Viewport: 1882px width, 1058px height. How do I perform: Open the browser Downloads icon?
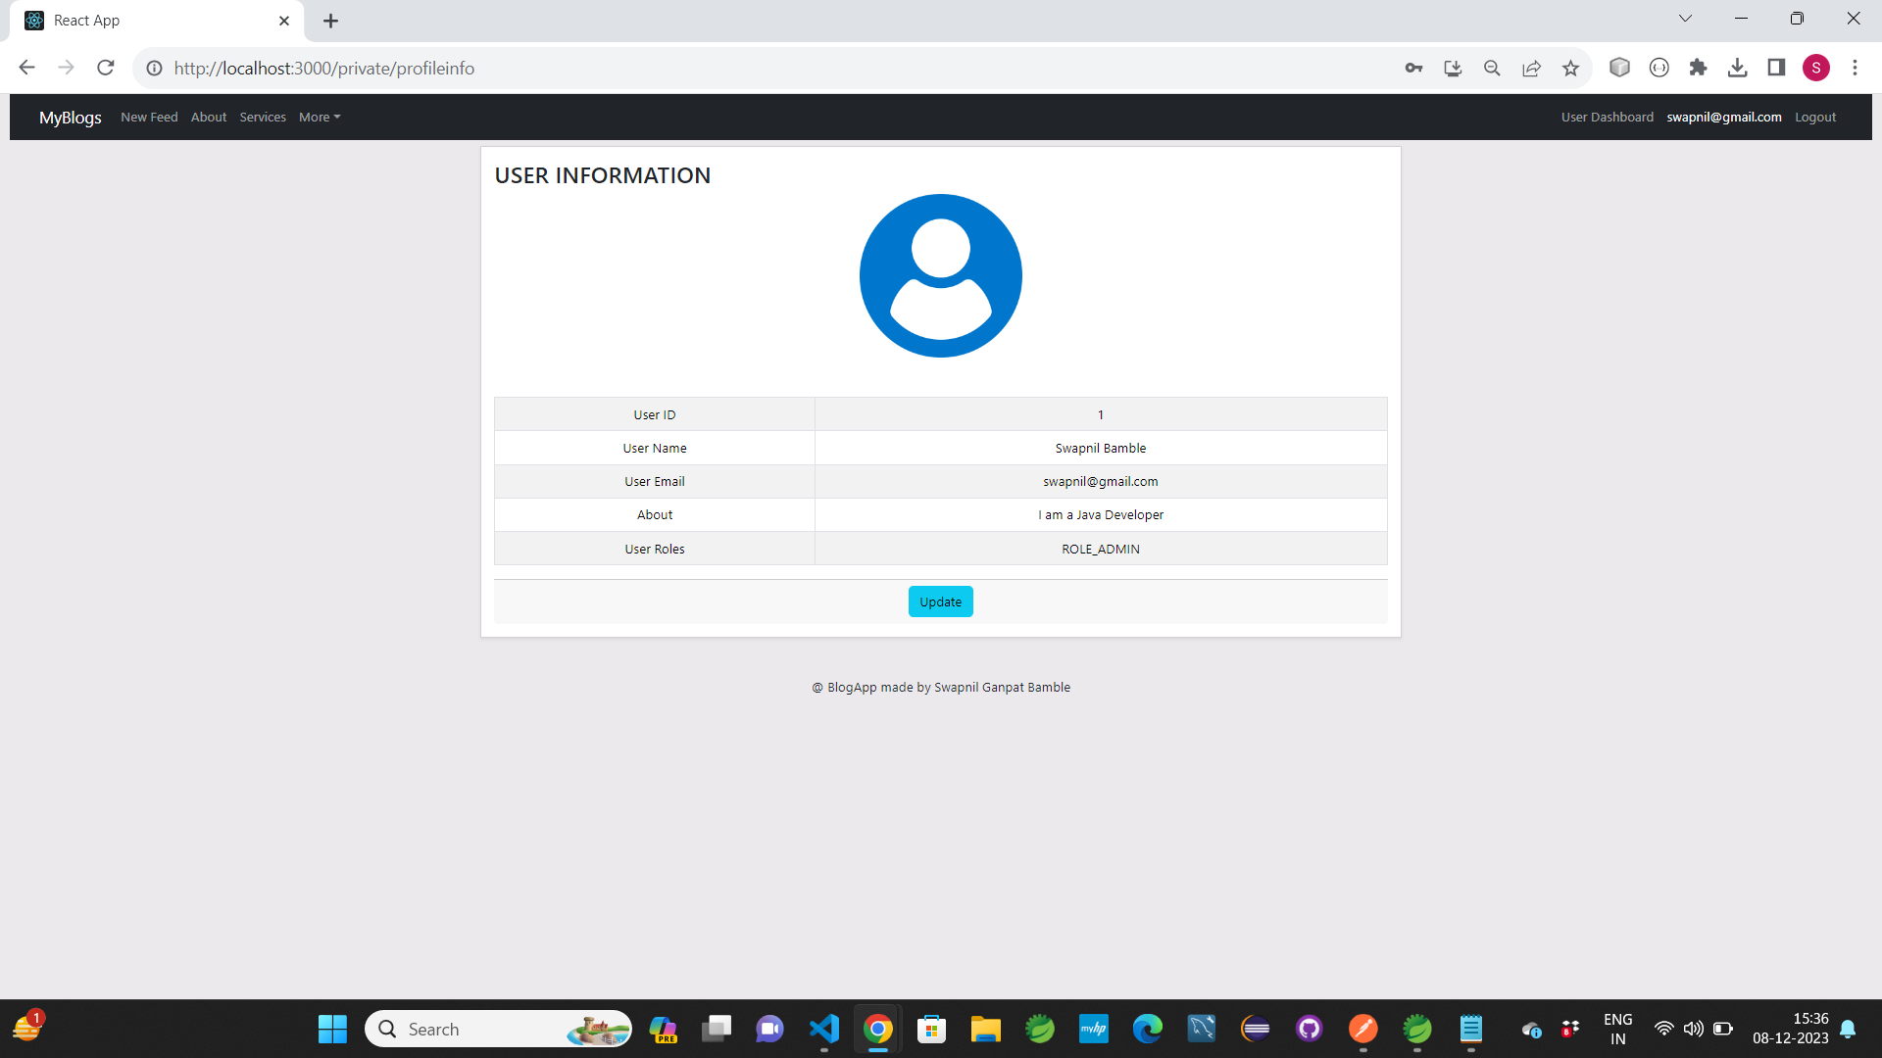1737,68
